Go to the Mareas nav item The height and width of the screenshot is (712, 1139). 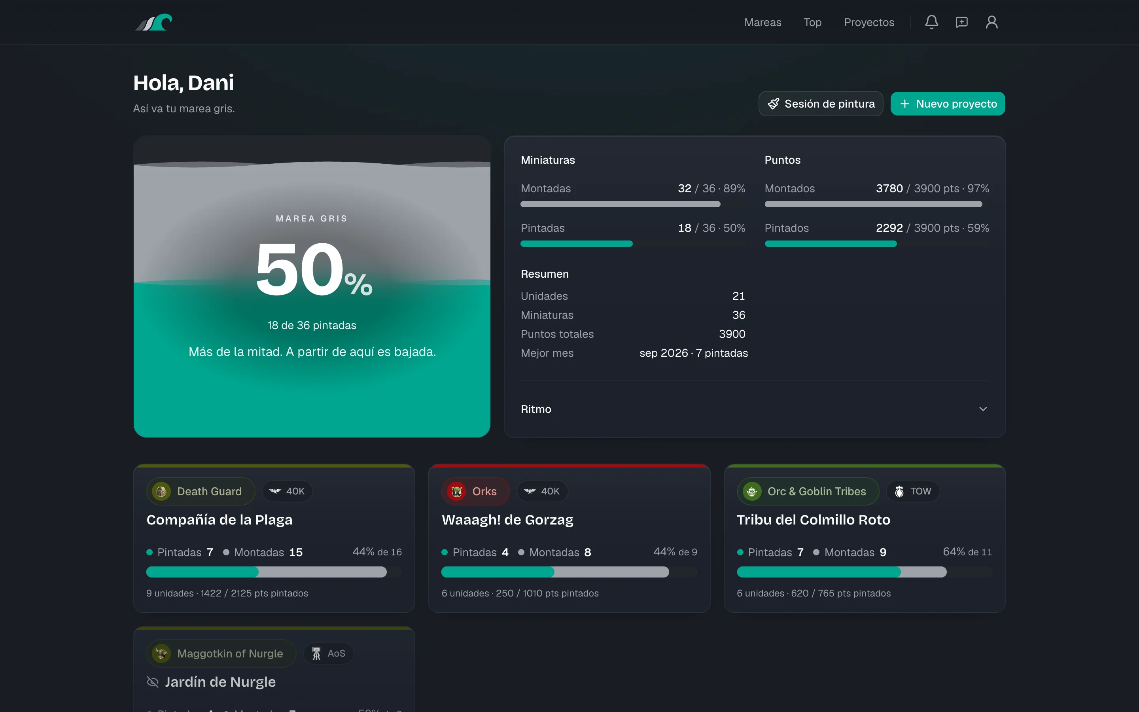[762, 22]
